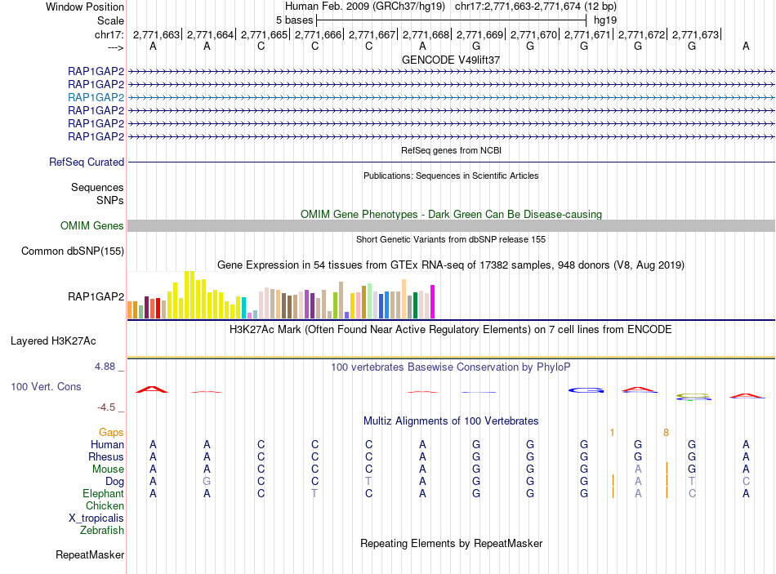
Task: Open 100 vertebrates Basewise Conservation title
Action: pos(450,367)
